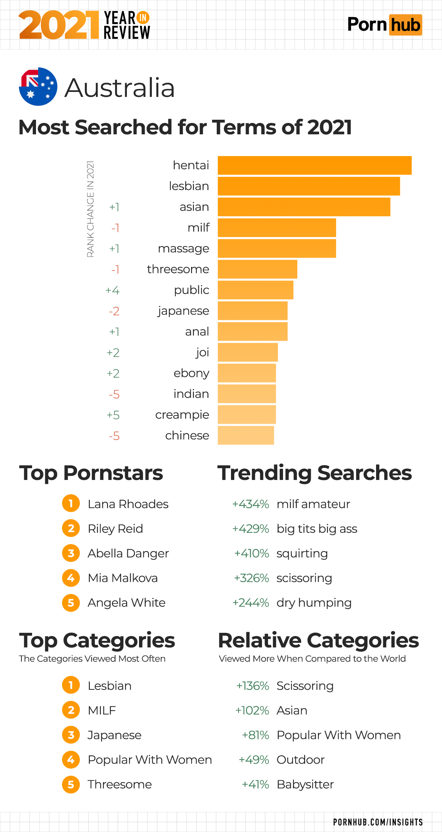
Task: Click the Trending Searches heading
Action: click(x=315, y=473)
